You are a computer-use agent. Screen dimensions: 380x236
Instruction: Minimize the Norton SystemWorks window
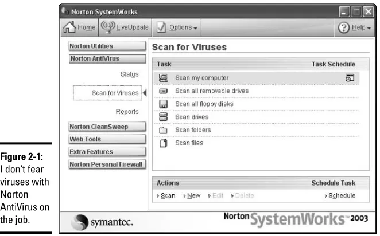344,11
